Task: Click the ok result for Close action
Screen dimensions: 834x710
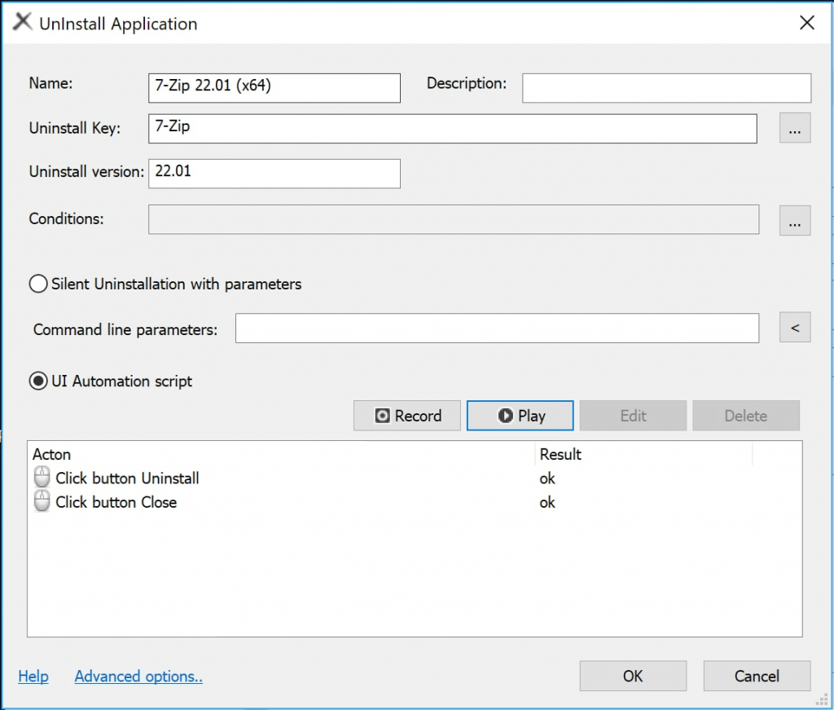Action: [x=547, y=502]
